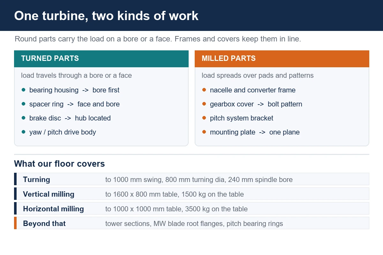Select "tower sections, MW blade root flanges" text
383x255 pixels.
point(165,223)
